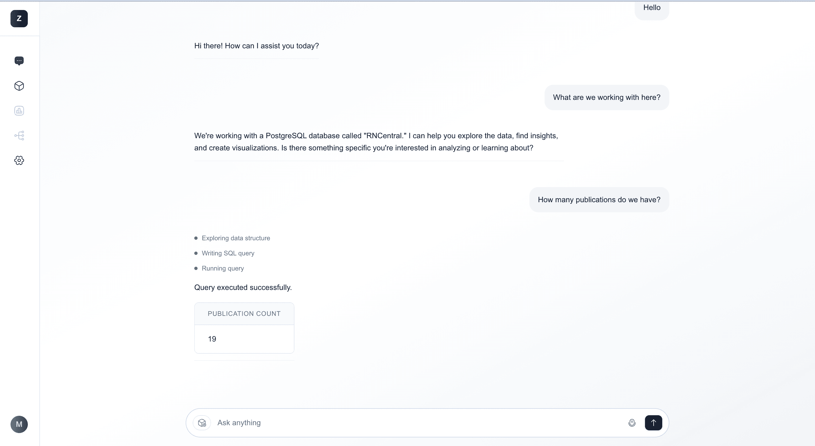Open the bar chart icon in the sidebar
The image size is (815, 446).
[19, 111]
